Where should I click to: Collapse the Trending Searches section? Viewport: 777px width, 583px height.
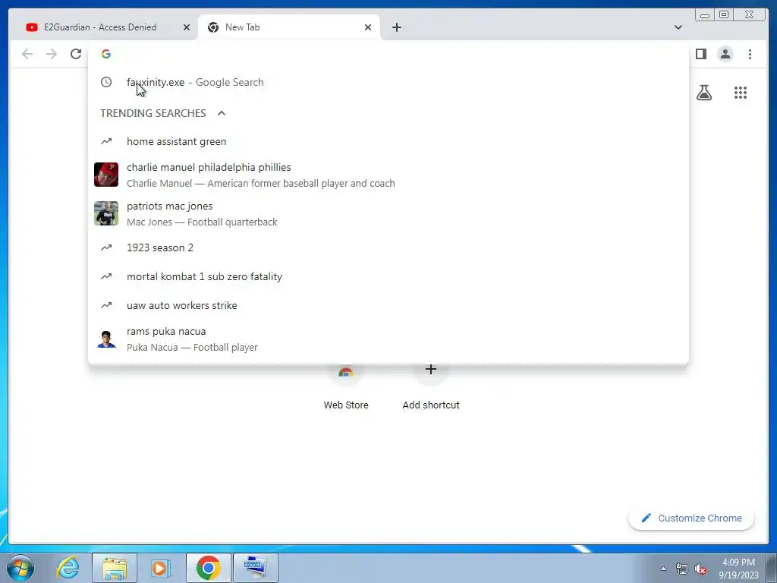point(222,113)
